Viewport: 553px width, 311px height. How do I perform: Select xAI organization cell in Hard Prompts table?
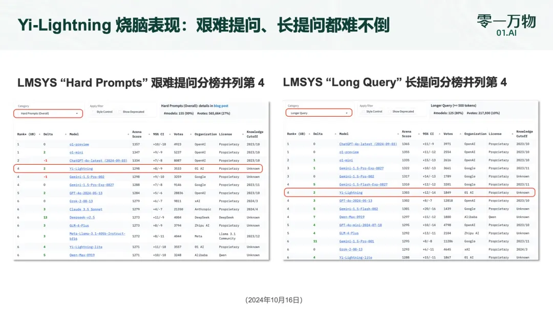coord(197,201)
